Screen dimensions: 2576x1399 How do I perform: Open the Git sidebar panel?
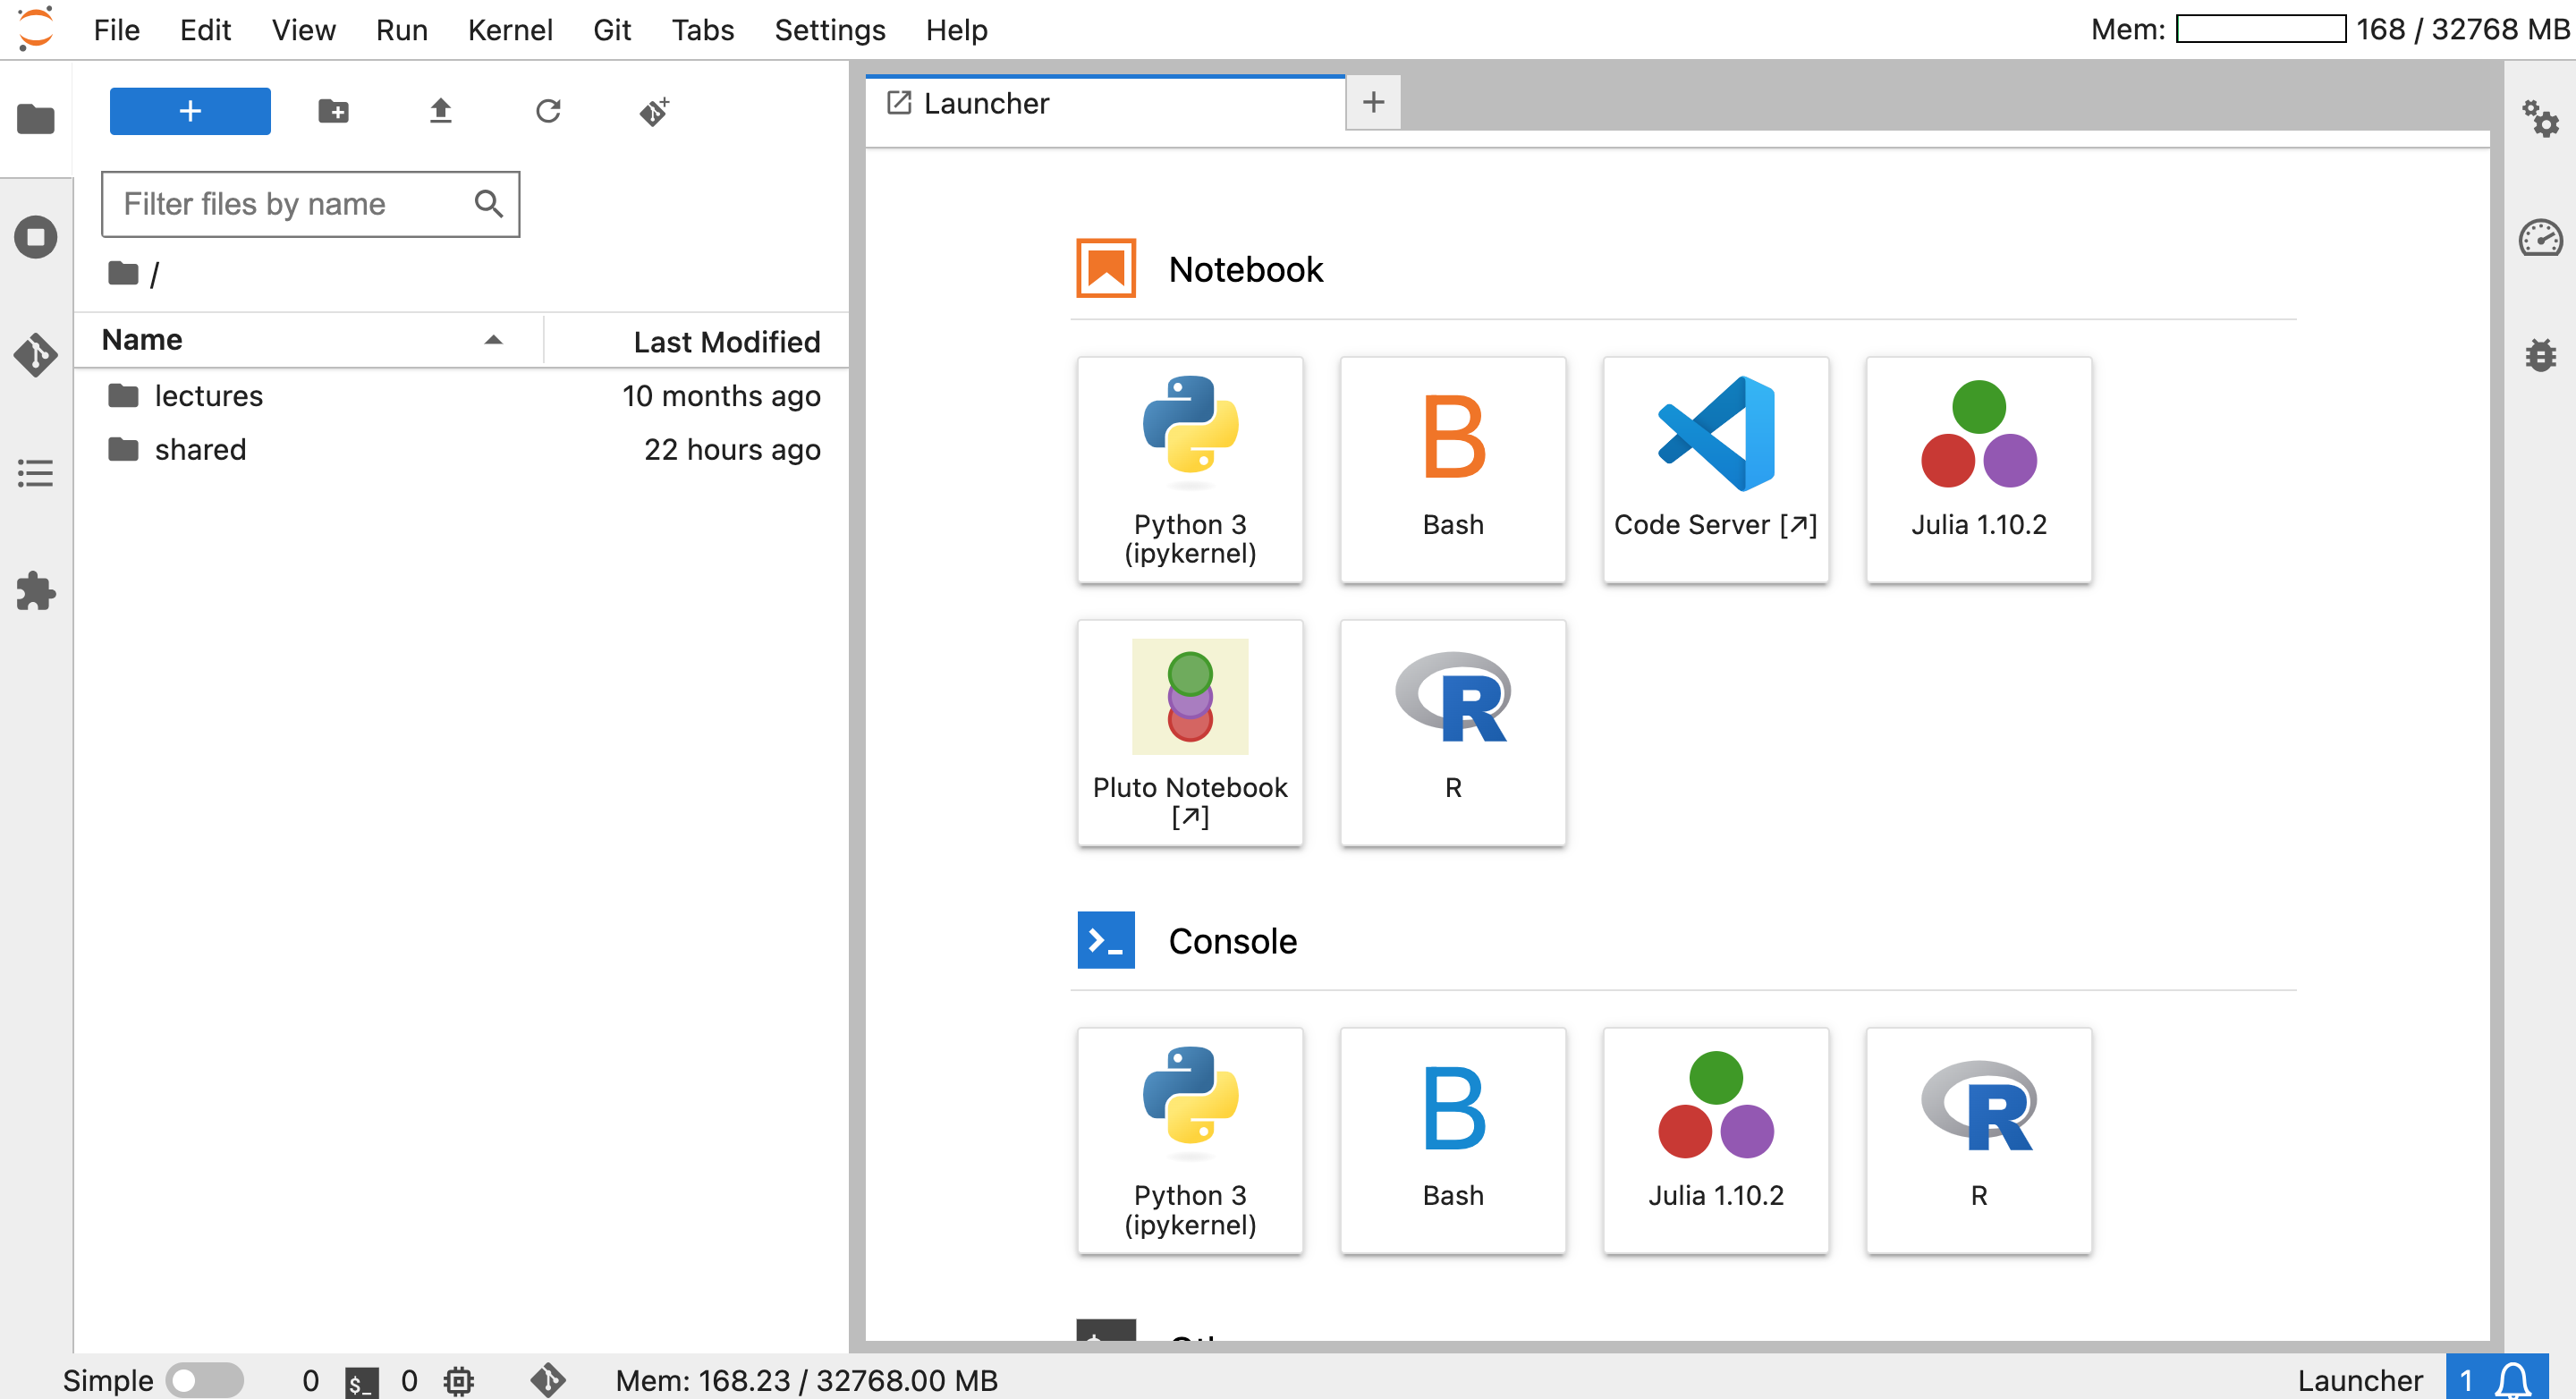coord(36,355)
